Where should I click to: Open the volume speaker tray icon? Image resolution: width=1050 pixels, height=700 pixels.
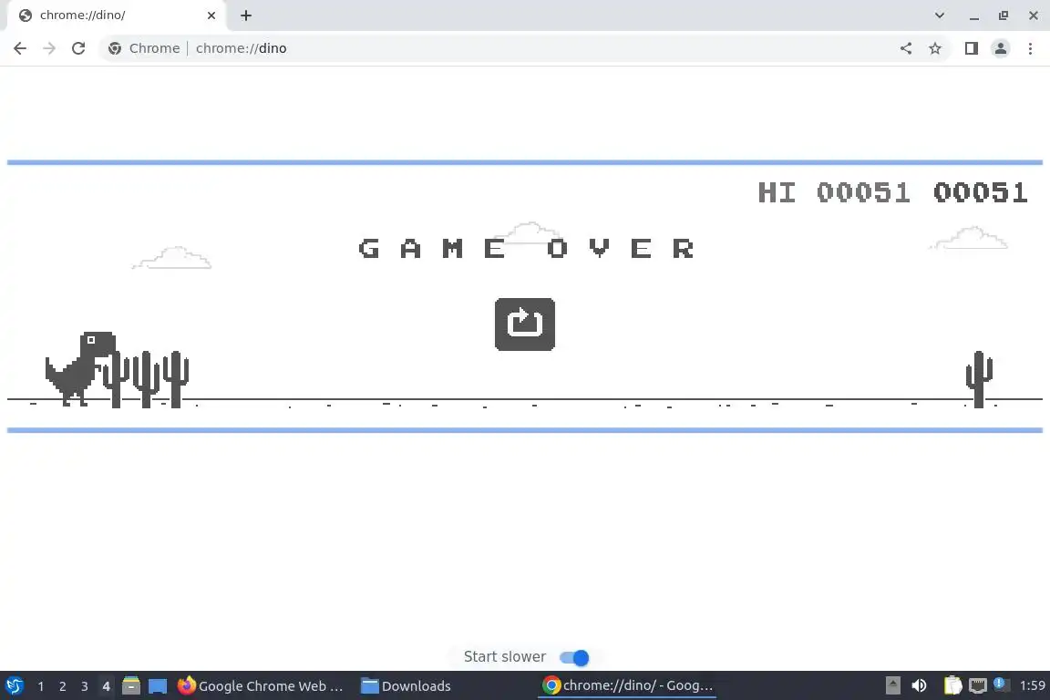[919, 685]
